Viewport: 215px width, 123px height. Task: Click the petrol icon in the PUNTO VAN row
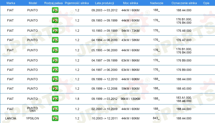(55, 109)
